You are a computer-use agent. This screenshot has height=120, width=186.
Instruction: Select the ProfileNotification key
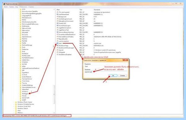pyautogui.click(x=28, y=58)
